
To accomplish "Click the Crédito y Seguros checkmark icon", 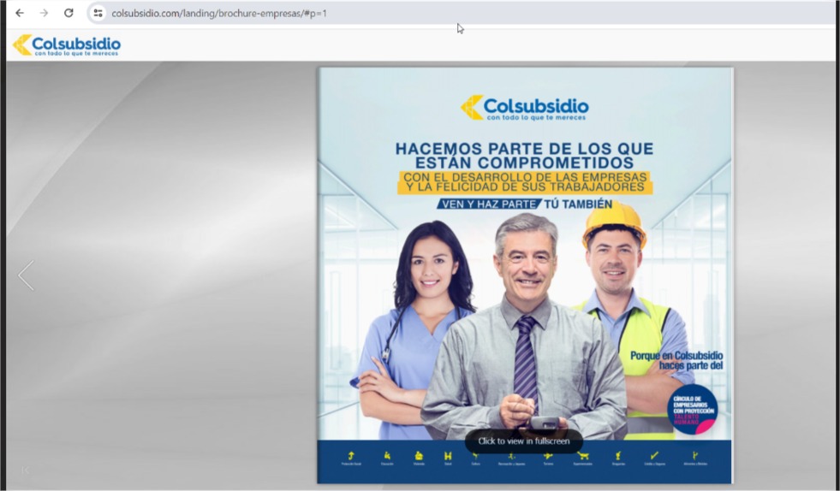I will [x=654, y=456].
